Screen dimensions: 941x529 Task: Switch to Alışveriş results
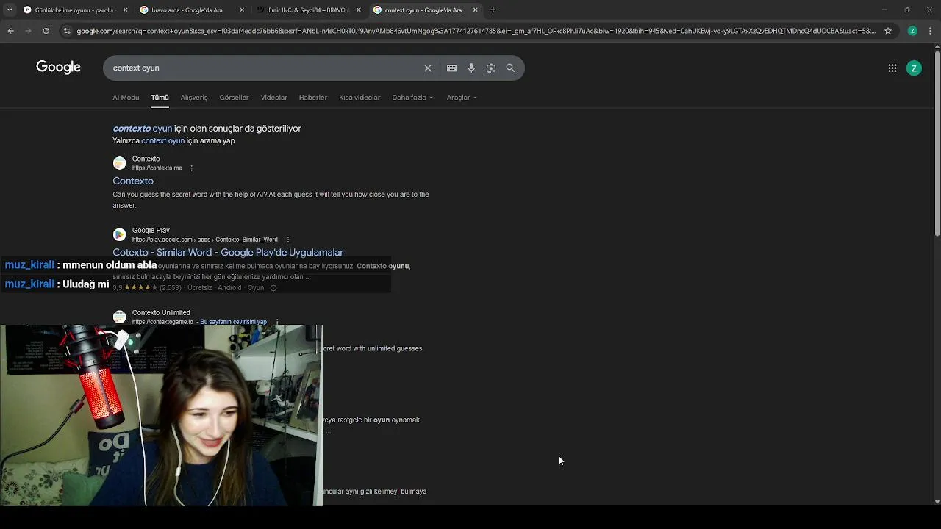coord(194,98)
